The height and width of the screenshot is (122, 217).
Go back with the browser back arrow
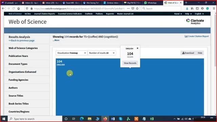(3, 8)
